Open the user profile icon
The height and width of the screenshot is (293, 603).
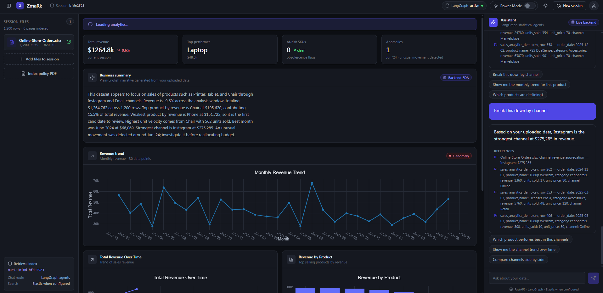point(594,6)
